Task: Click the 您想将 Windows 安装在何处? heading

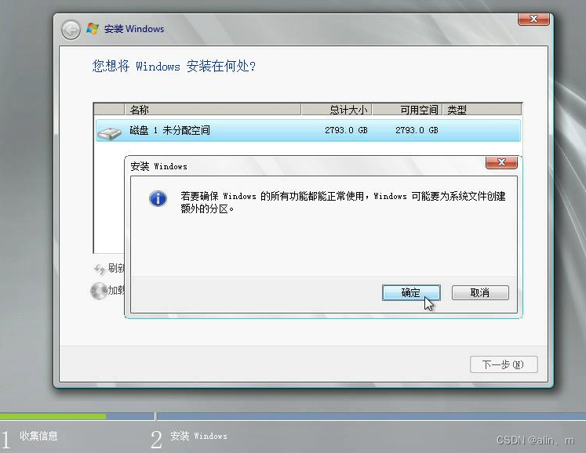Action: (174, 66)
